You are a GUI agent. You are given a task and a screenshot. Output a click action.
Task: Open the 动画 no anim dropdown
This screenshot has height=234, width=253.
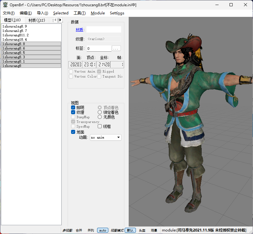click(x=106, y=137)
